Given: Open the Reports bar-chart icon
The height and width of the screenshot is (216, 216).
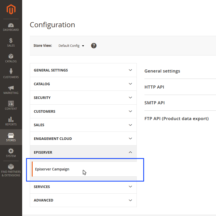Looking at the screenshot, I should [11, 121].
